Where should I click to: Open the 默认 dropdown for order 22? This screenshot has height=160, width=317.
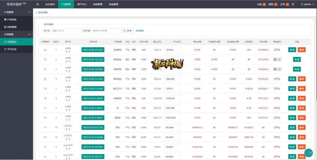277,59
